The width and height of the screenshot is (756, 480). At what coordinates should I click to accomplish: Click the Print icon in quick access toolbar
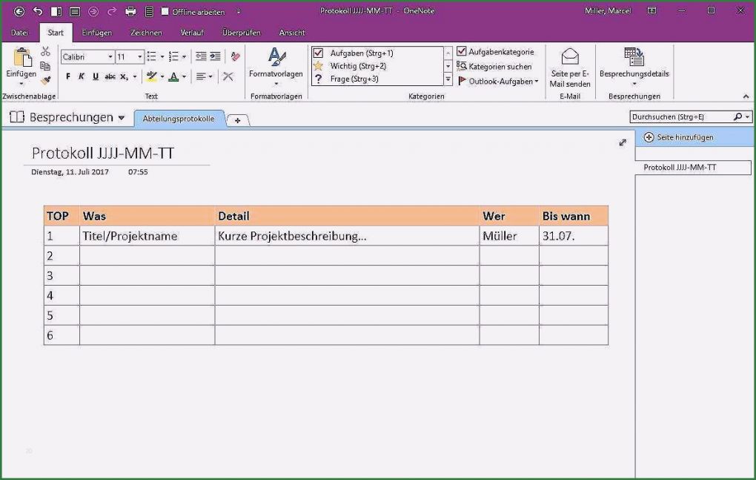130,11
